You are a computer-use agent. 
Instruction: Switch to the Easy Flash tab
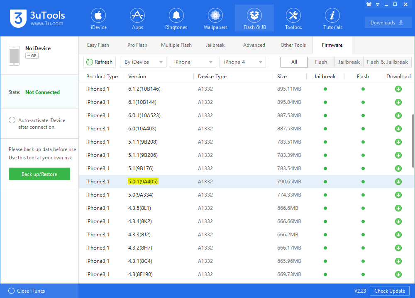pyautogui.click(x=98, y=45)
